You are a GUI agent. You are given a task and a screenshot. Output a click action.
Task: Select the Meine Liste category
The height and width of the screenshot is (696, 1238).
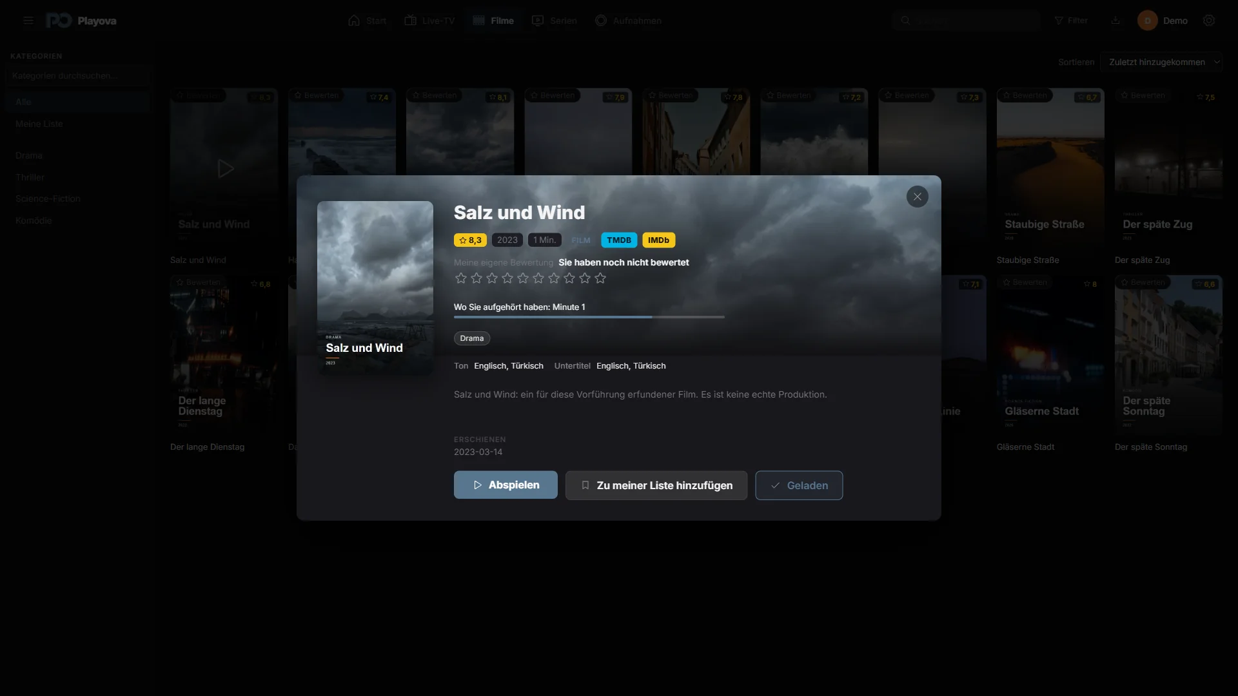[77, 124]
